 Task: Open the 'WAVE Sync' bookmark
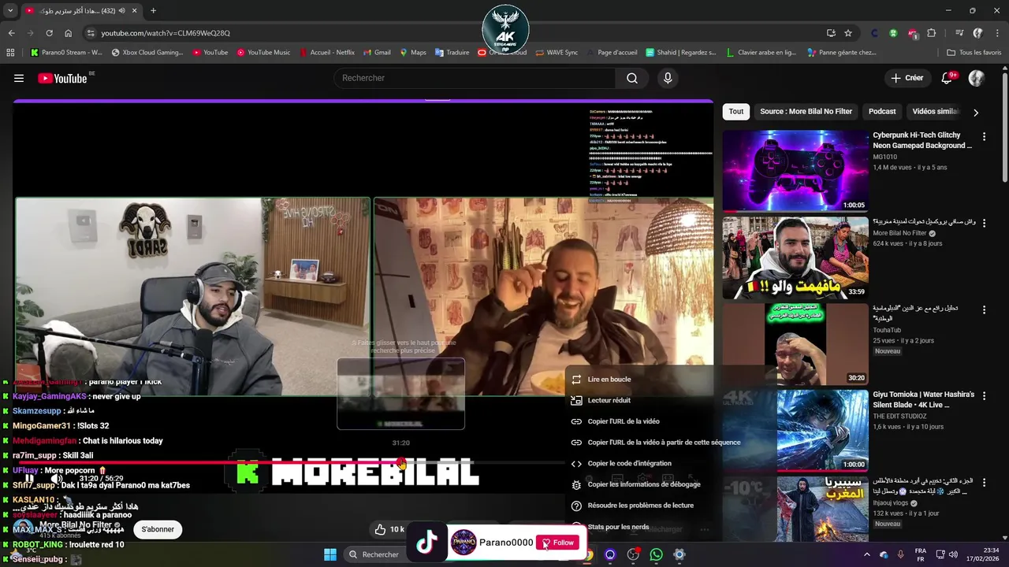[556, 53]
